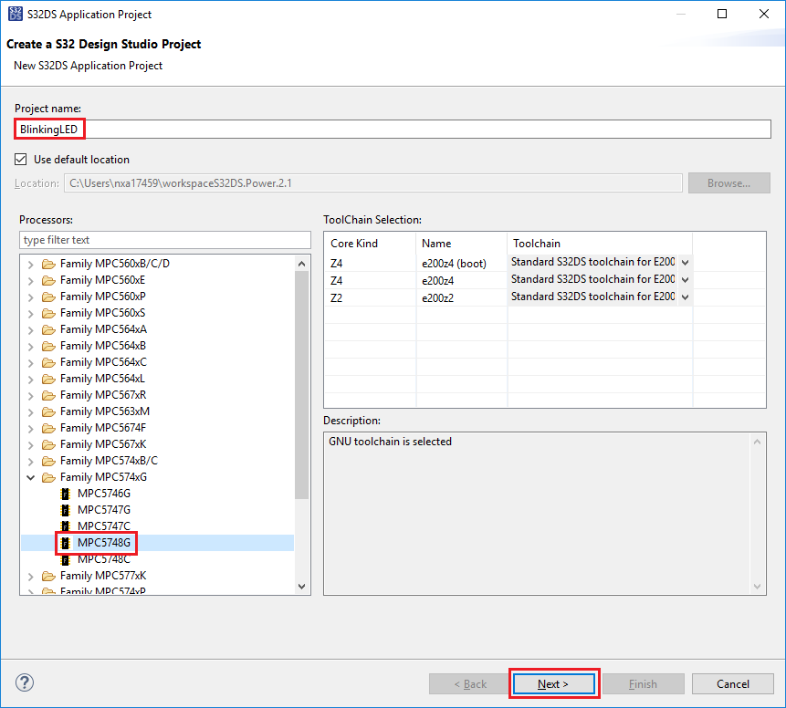Click the Family MPC577xK folder icon

tap(48, 577)
